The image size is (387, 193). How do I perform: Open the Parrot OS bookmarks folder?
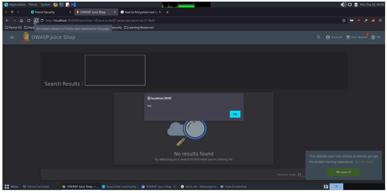13,28
